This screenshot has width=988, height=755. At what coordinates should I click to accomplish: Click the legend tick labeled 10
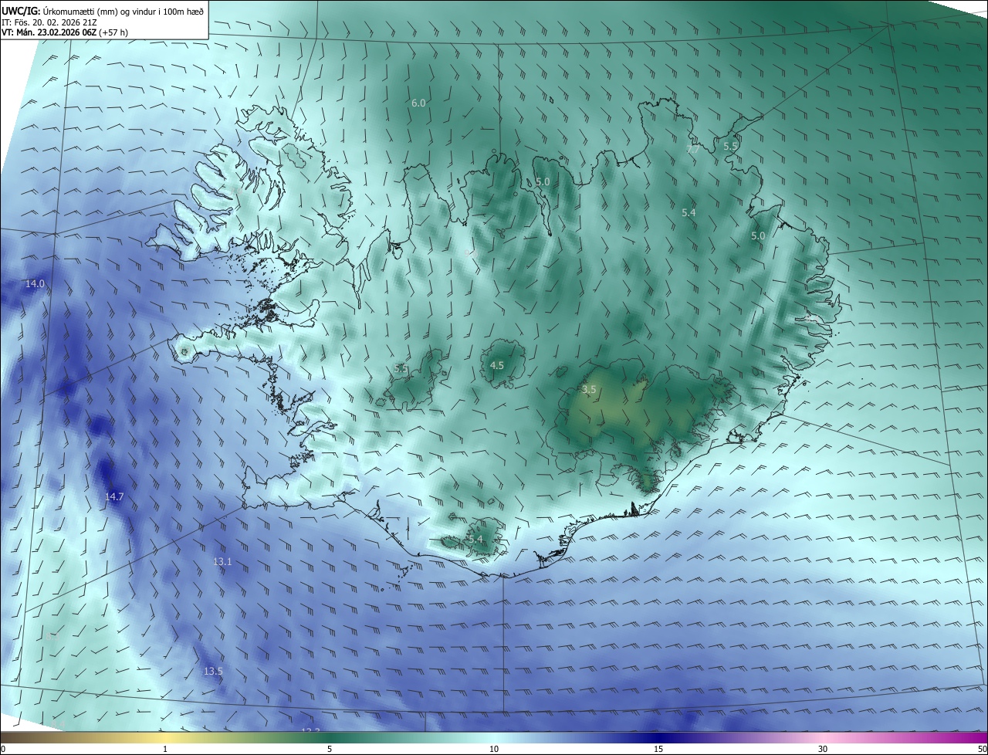494,749
